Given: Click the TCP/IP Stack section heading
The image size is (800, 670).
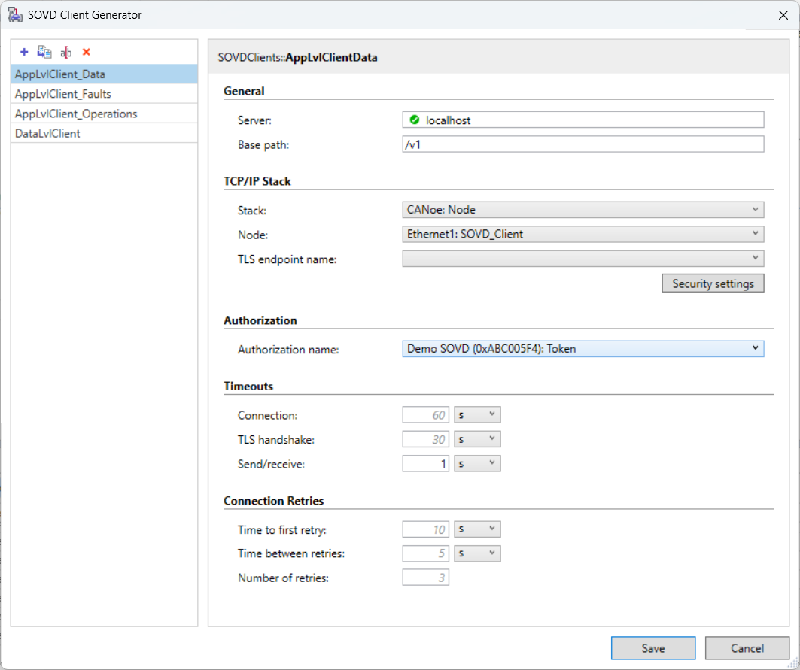Looking at the screenshot, I should click(x=257, y=181).
